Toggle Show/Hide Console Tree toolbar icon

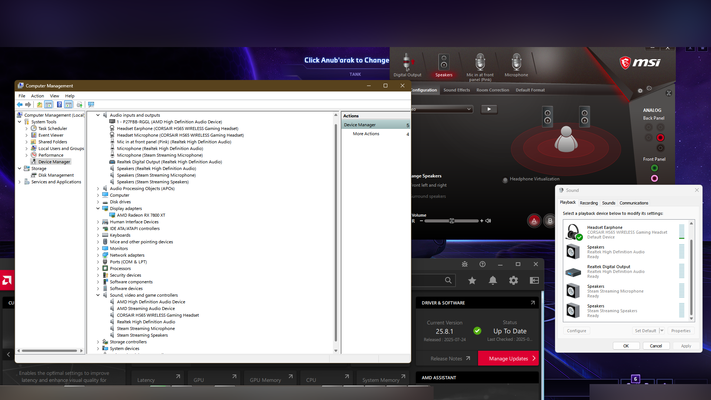point(48,105)
